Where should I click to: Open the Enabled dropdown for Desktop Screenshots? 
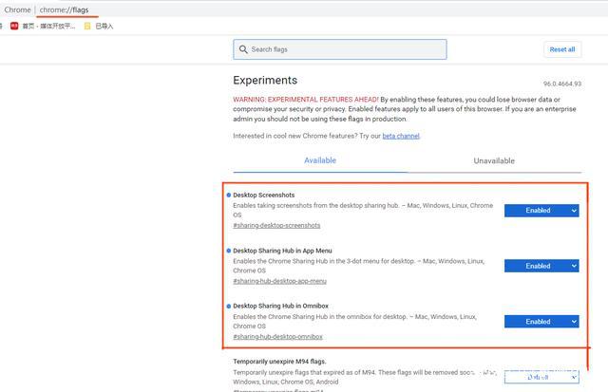(541, 211)
